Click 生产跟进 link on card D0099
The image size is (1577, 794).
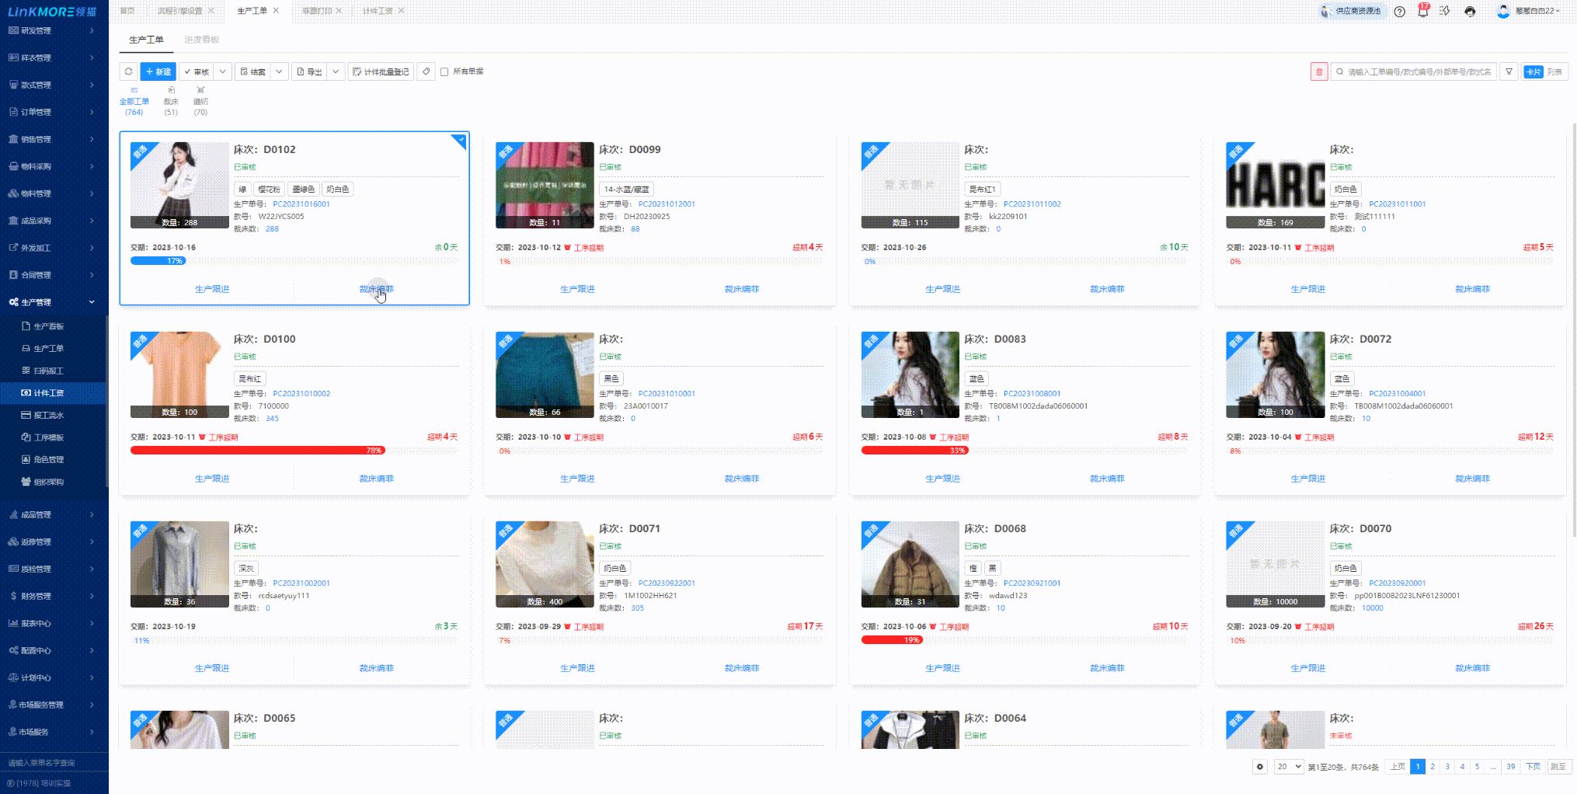click(577, 289)
